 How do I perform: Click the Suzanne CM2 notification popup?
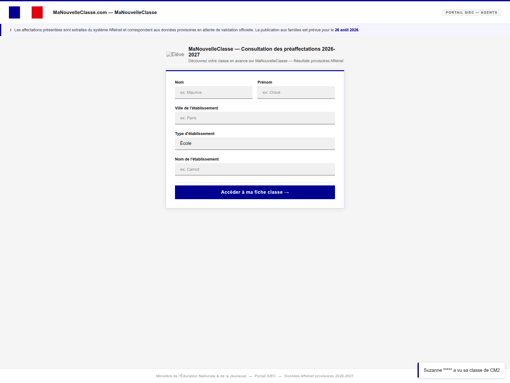pos(461,370)
